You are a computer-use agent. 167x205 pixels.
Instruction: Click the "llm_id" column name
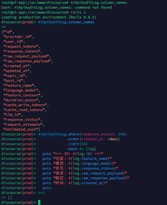pyautogui.click(x=13, y=115)
